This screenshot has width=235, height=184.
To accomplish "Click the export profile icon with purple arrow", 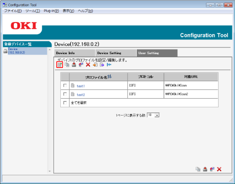I will click(x=102, y=65).
